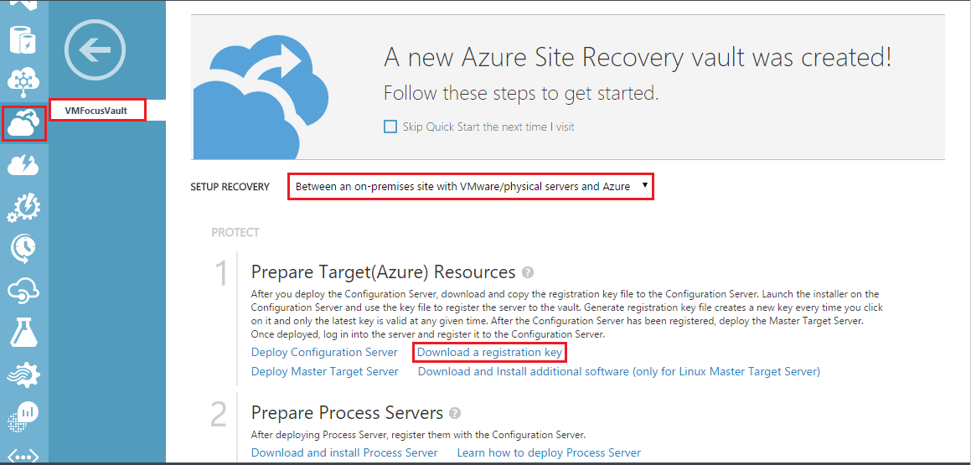Open the Setup Recovery dropdown
This screenshot has width=971, height=465.
pos(470,187)
